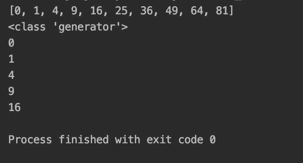
Task: Click 'exit code' in the final line
Action: coord(175,140)
